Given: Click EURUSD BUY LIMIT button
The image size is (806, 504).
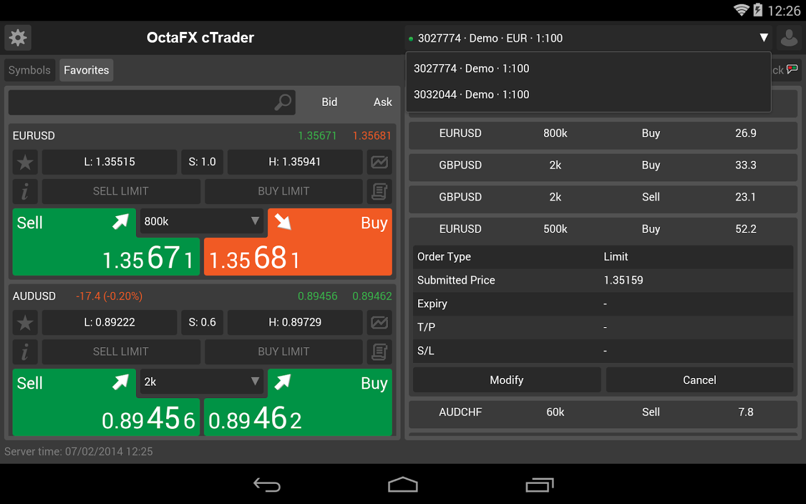Looking at the screenshot, I should coord(284,192).
